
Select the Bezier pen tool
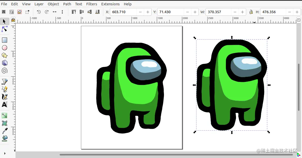(4, 82)
